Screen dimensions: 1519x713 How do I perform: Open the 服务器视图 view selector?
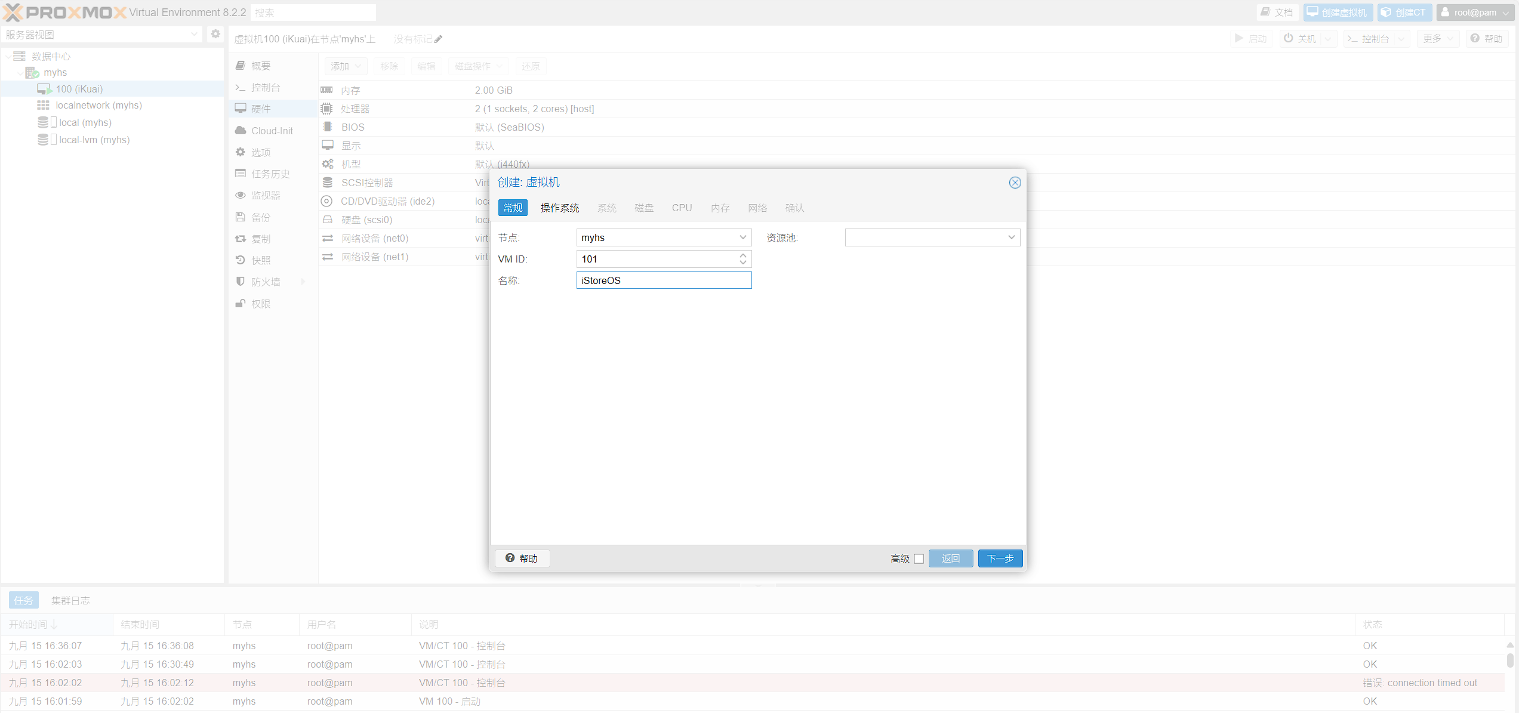[101, 35]
